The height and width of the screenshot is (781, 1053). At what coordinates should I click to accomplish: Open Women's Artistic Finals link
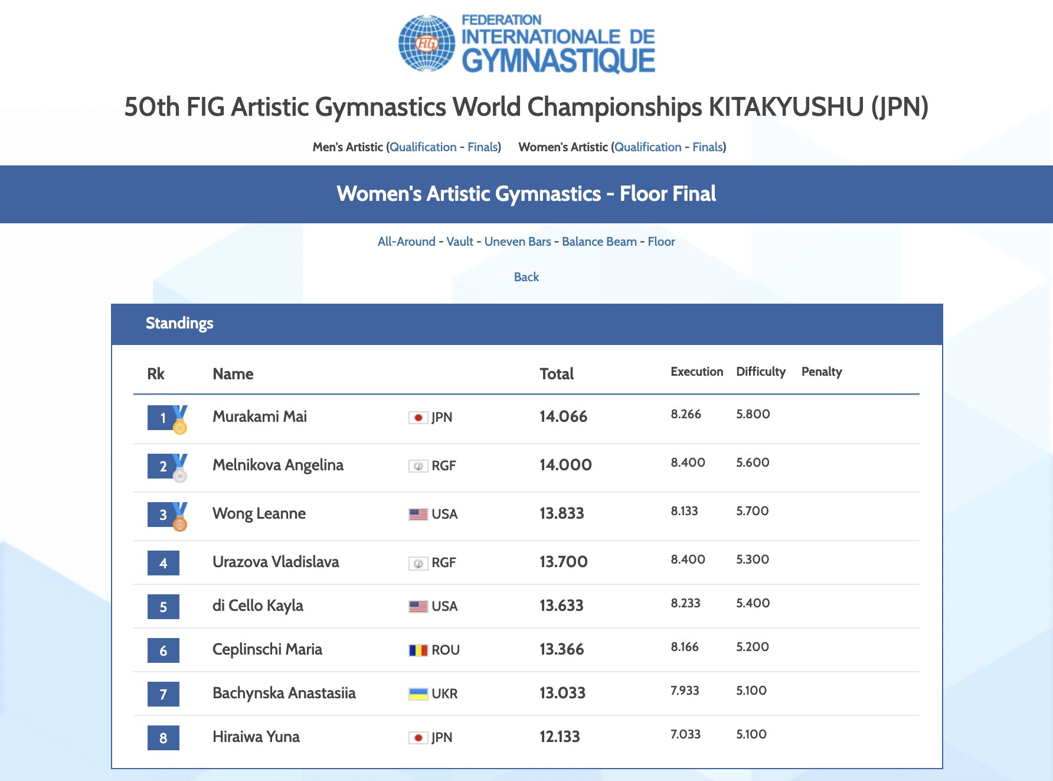(x=708, y=147)
